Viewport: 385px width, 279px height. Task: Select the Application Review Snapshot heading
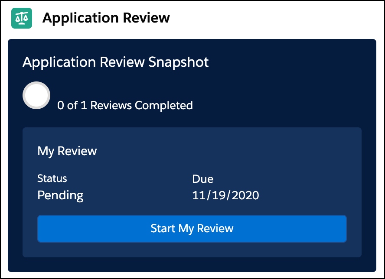115,62
